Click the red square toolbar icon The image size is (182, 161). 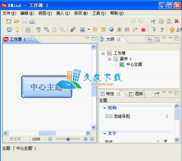click(143, 30)
